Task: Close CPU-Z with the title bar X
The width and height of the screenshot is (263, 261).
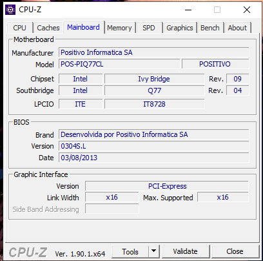Action: point(247,10)
